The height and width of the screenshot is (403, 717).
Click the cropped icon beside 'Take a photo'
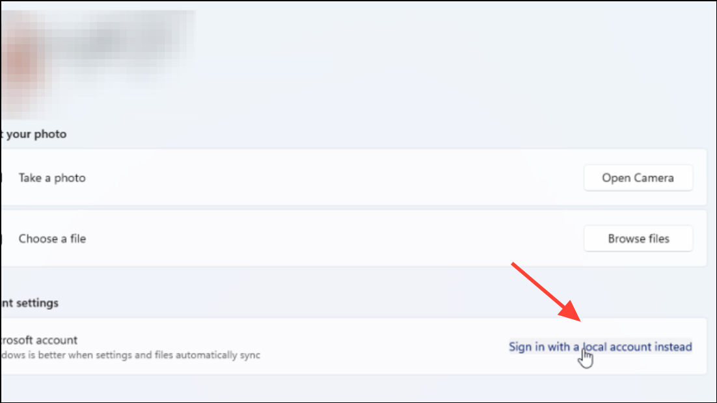click(x=1, y=177)
